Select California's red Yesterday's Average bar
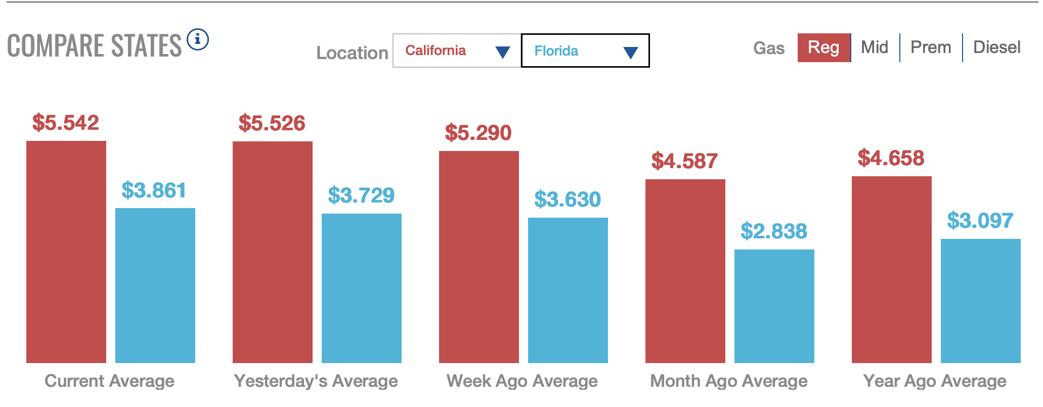 pos(273,251)
